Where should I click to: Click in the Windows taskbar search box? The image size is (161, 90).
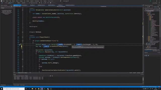pyautogui.click(x=14, y=89)
